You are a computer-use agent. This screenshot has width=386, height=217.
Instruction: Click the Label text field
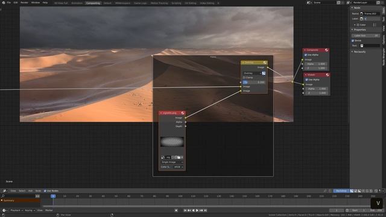coord(370,19)
